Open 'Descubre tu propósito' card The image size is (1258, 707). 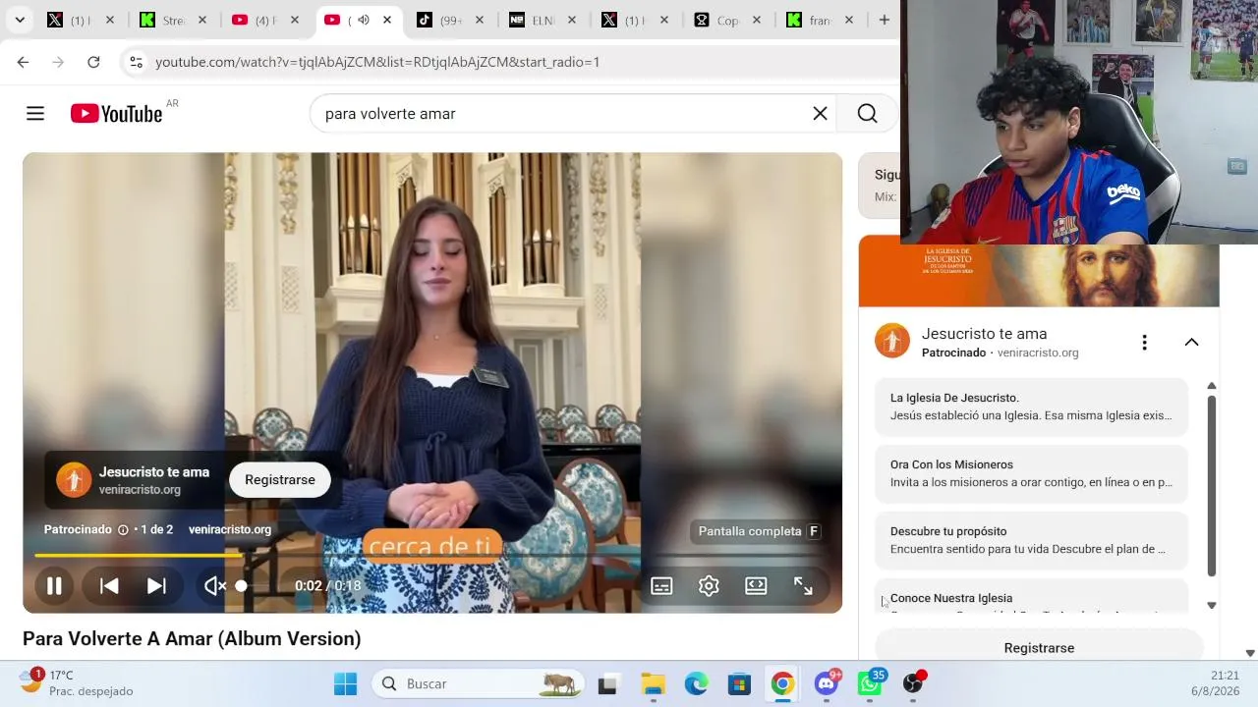tap(1031, 540)
